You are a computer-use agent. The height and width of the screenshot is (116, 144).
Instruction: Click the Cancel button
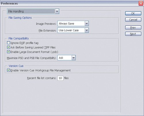pos(133,20)
